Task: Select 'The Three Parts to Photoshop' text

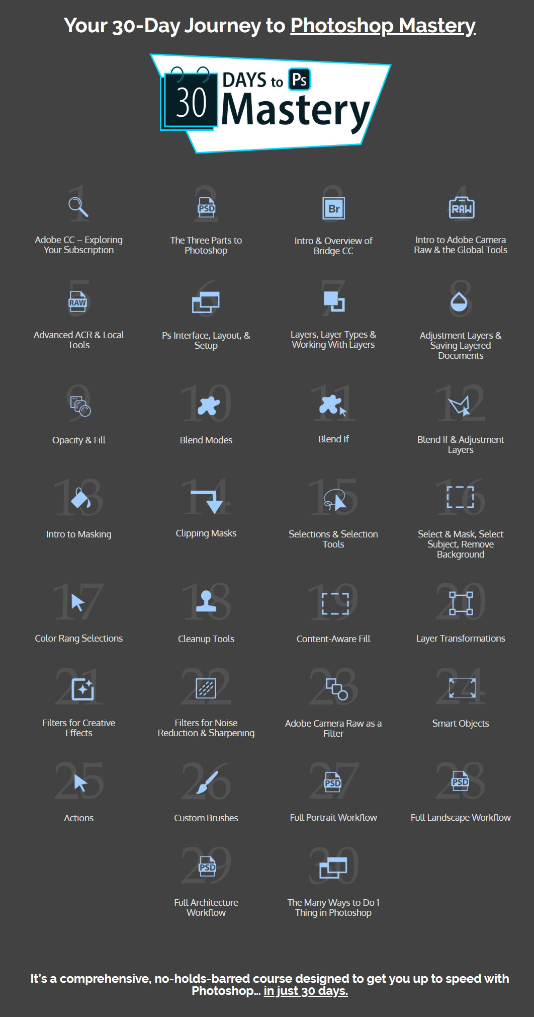Action: [206, 246]
